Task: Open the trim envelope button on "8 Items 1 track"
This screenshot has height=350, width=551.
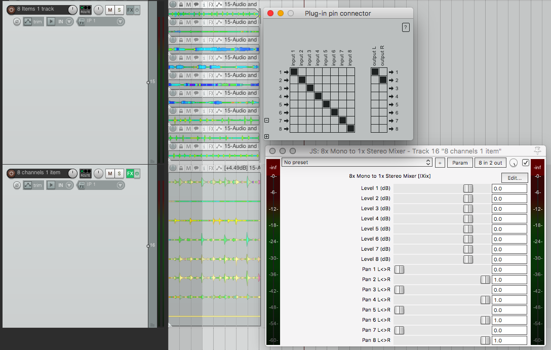Action: 33,22
